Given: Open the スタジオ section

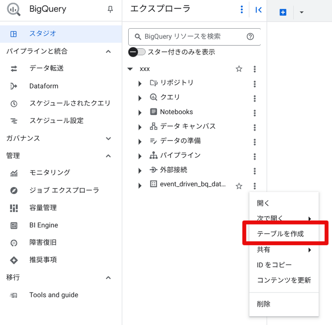Looking at the screenshot, I should 61,34.
